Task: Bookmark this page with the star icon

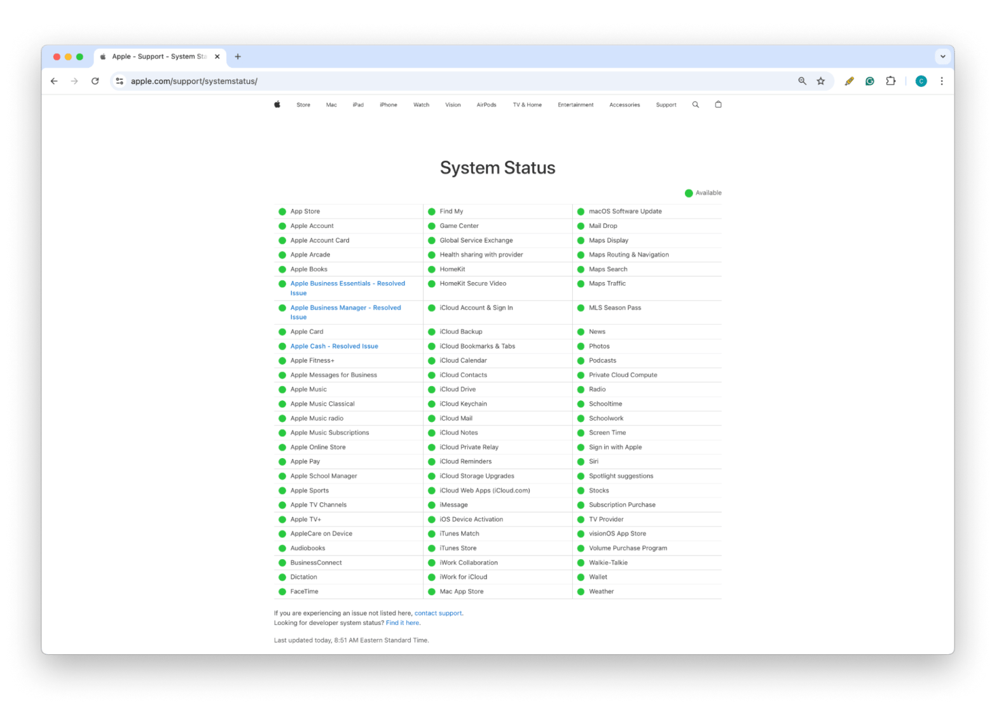Action: (x=821, y=81)
